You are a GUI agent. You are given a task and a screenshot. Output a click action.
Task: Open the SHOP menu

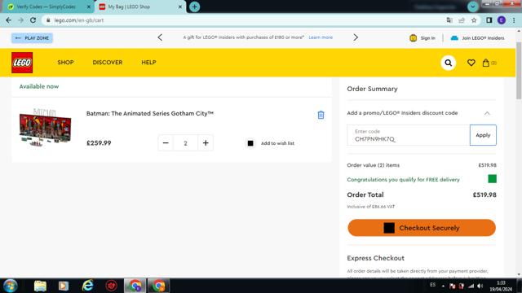(65, 63)
